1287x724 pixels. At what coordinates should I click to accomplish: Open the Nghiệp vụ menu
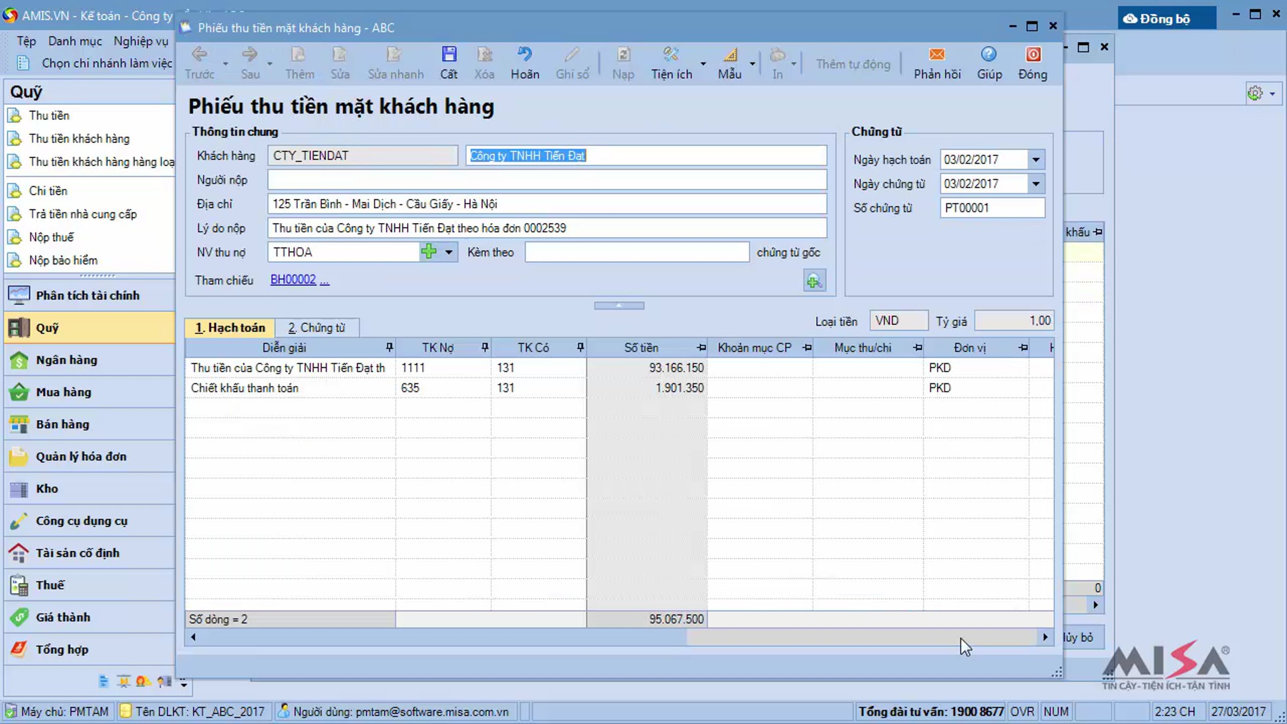tap(141, 41)
